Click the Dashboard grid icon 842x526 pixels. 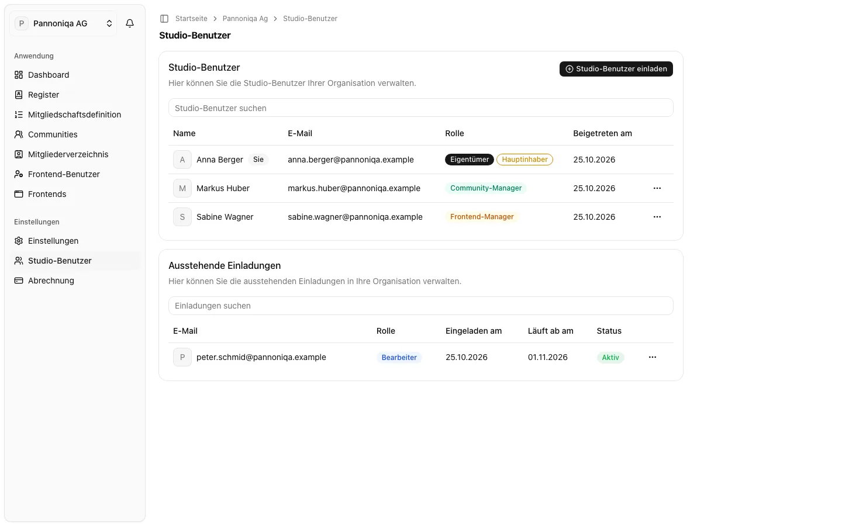[19, 75]
